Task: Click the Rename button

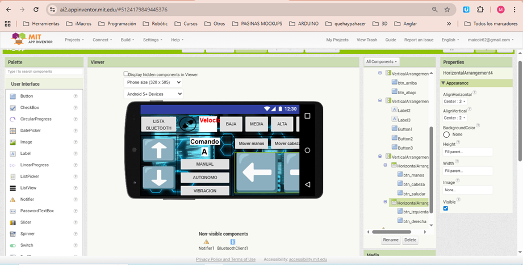Action: click(390, 240)
